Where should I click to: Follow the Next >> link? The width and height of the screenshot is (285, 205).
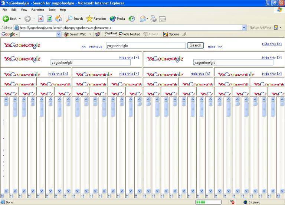(215, 47)
